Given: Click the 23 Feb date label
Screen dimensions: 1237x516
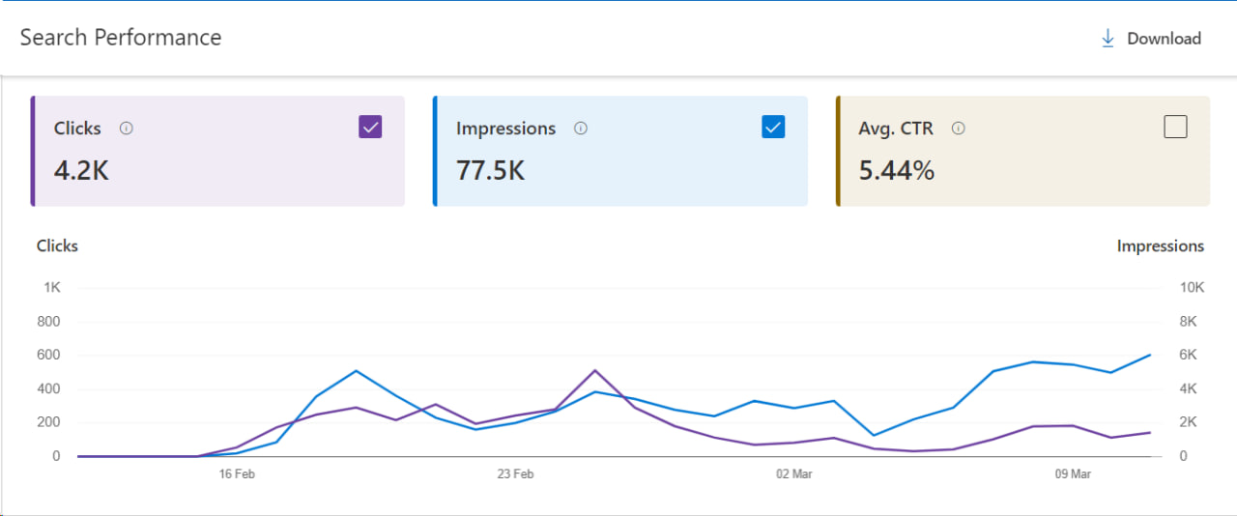Looking at the screenshot, I should pyautogui.click(x=515, y=474).
